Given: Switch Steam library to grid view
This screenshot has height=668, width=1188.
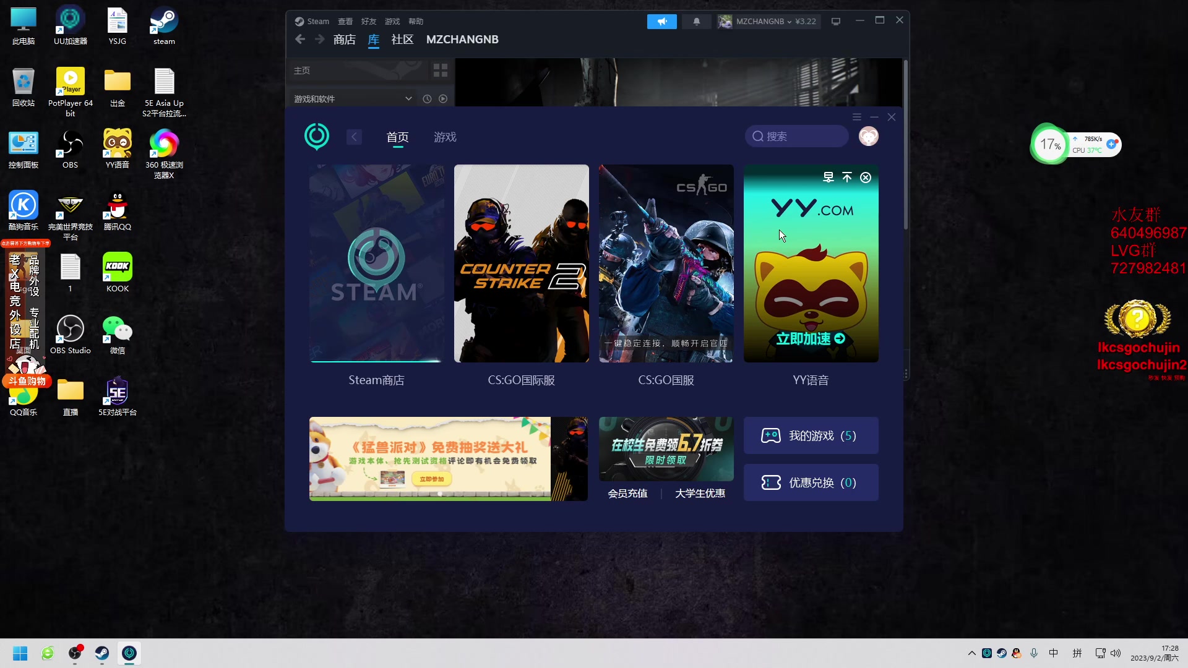Looking at the screenshot, I should [x=441, y=71].
